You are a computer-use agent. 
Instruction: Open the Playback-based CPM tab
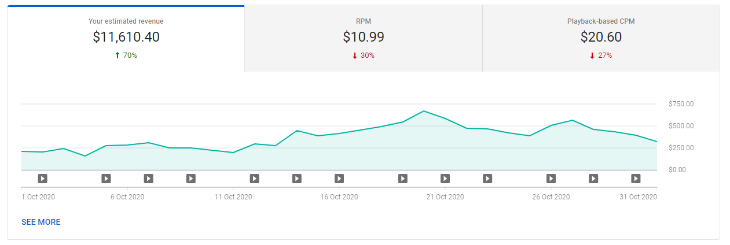[x=601, y=38]
